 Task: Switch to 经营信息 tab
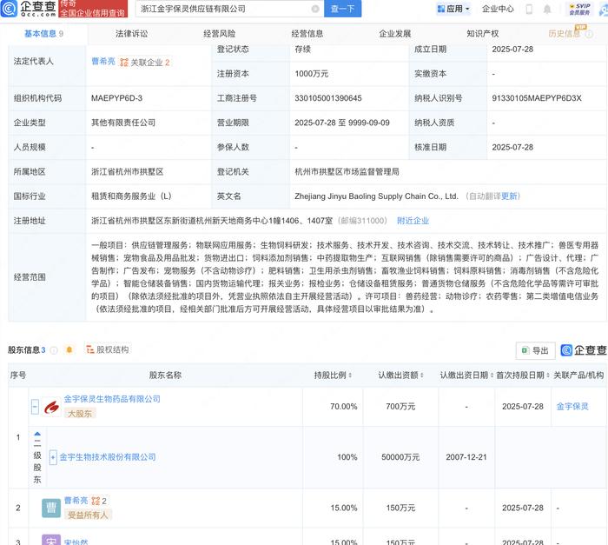point(307,34)
